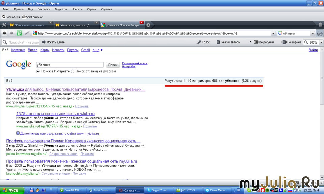Open the Справка menu
This screenshot has width=324, height=194.
point(106,9)
